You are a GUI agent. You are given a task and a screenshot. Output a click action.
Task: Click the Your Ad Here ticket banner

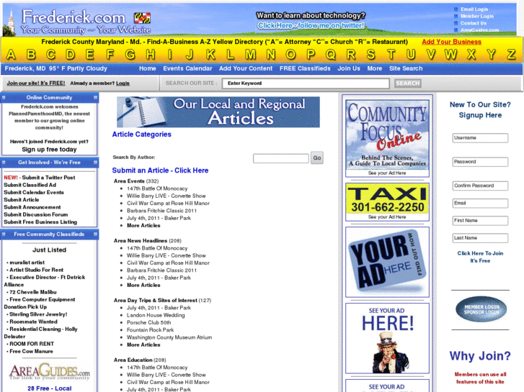tap(387, 262)
